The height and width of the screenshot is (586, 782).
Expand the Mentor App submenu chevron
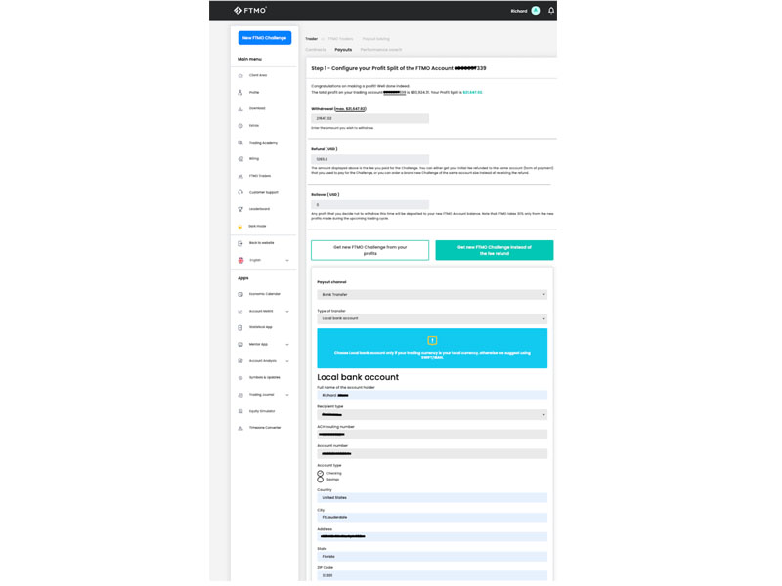click(x=287, y=345)
